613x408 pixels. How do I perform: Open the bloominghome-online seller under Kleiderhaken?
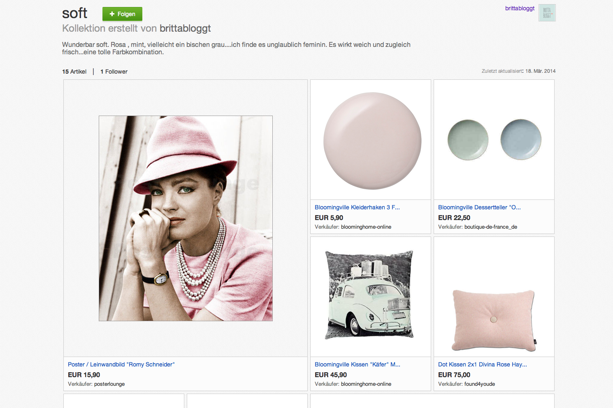point(366,227)
